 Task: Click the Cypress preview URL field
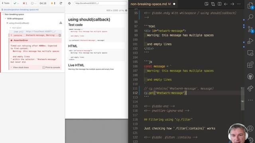click(100, 3)
